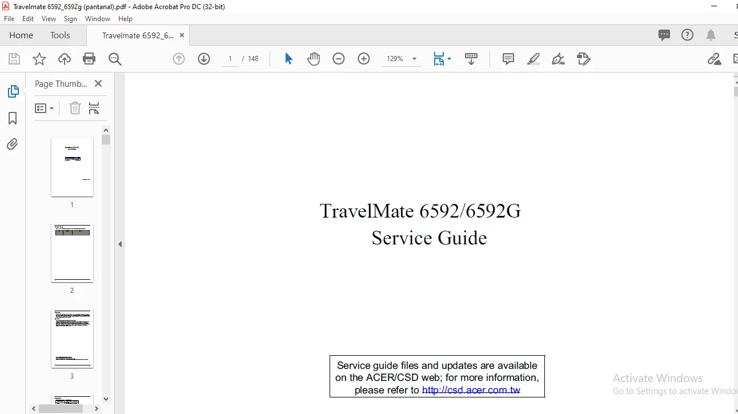
Task: Minimize the Acrobat window
Action: [x=714, y=6]
